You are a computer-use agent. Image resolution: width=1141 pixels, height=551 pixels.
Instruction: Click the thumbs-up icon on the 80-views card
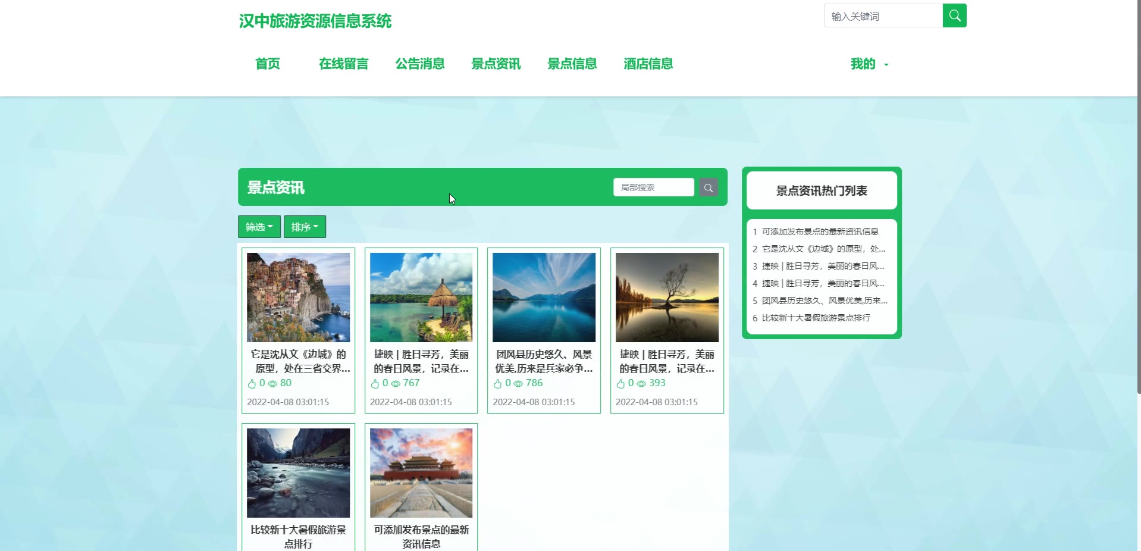252,384
